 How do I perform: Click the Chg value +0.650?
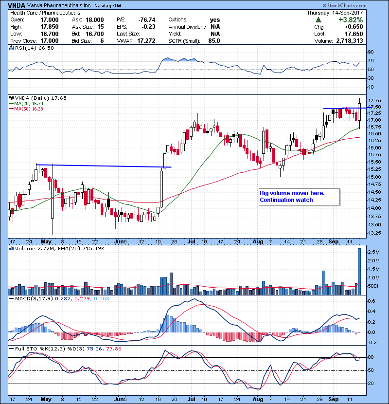click(354, 27)
